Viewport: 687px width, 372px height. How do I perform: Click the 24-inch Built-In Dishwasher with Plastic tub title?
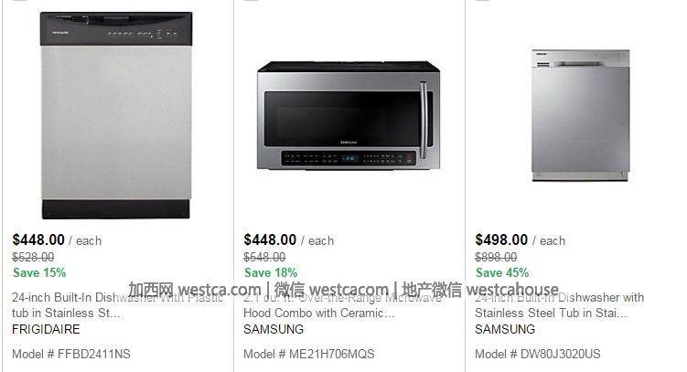pos(117,305)
